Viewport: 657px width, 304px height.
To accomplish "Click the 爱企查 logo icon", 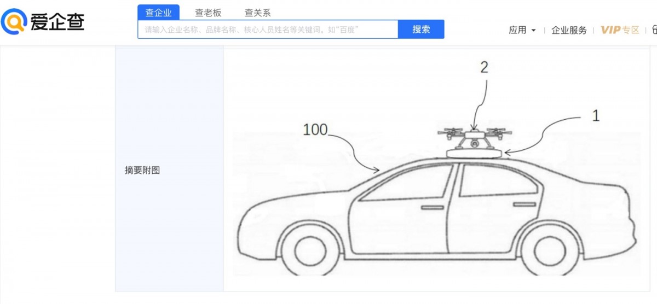I will tap(14, 22).
